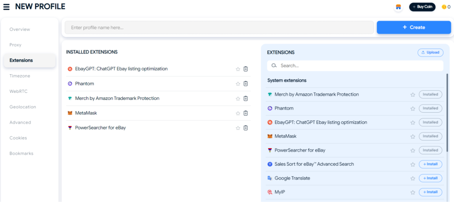Star EbayGPT in system extensions
The image size is (454, 202).
coord(413,122)
